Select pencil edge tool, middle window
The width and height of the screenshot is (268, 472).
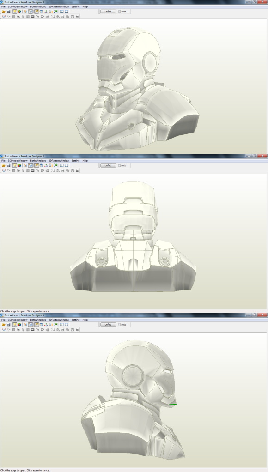(37, 165)
